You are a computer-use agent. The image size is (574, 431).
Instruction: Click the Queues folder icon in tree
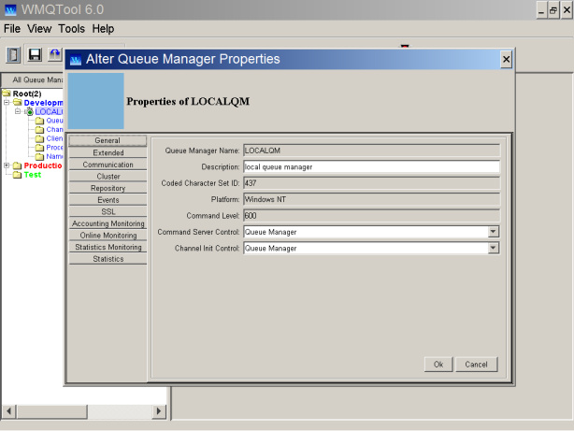click(39, 121)
